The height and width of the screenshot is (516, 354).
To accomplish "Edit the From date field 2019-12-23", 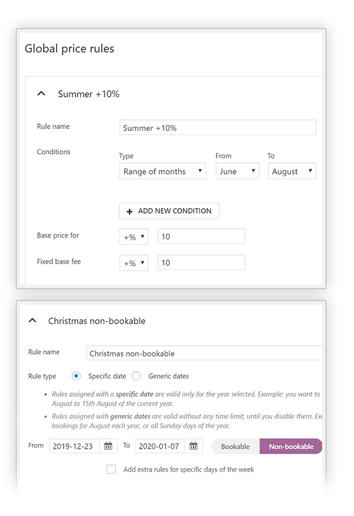I will (74, 446).
